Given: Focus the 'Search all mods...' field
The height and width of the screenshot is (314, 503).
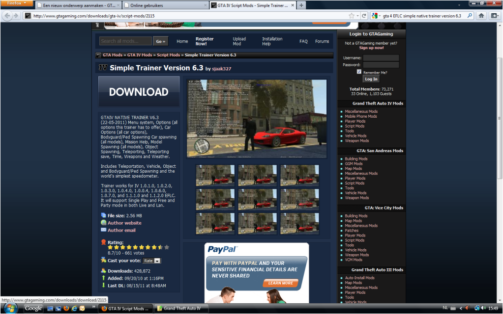Looking at the screenshot, I should (125, 41).
